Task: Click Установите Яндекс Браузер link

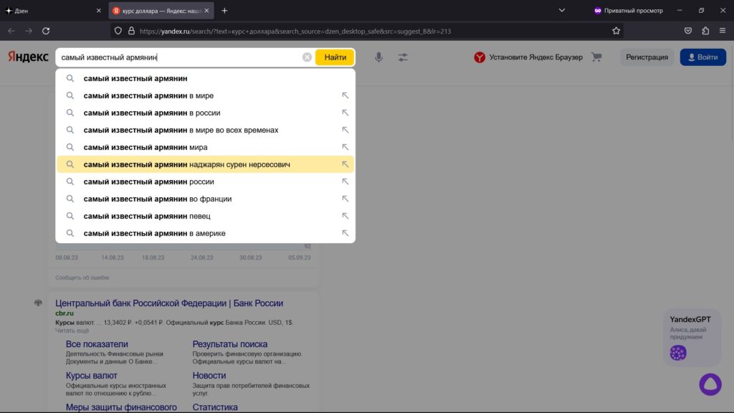Action: pyautogui.click(x=535, y=57)
